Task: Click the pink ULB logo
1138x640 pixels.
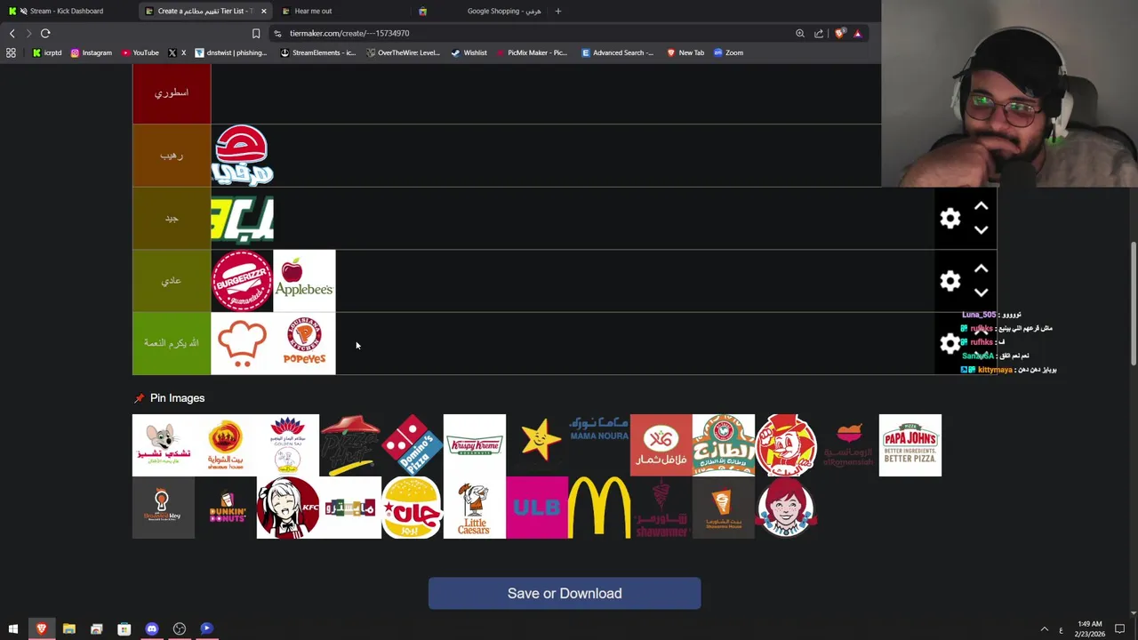Action: tap(537, 508)
